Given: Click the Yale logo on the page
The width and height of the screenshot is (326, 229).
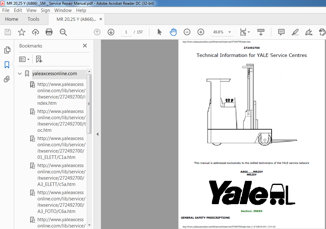Looking at the screenshot, I should (x=252, y=193).
